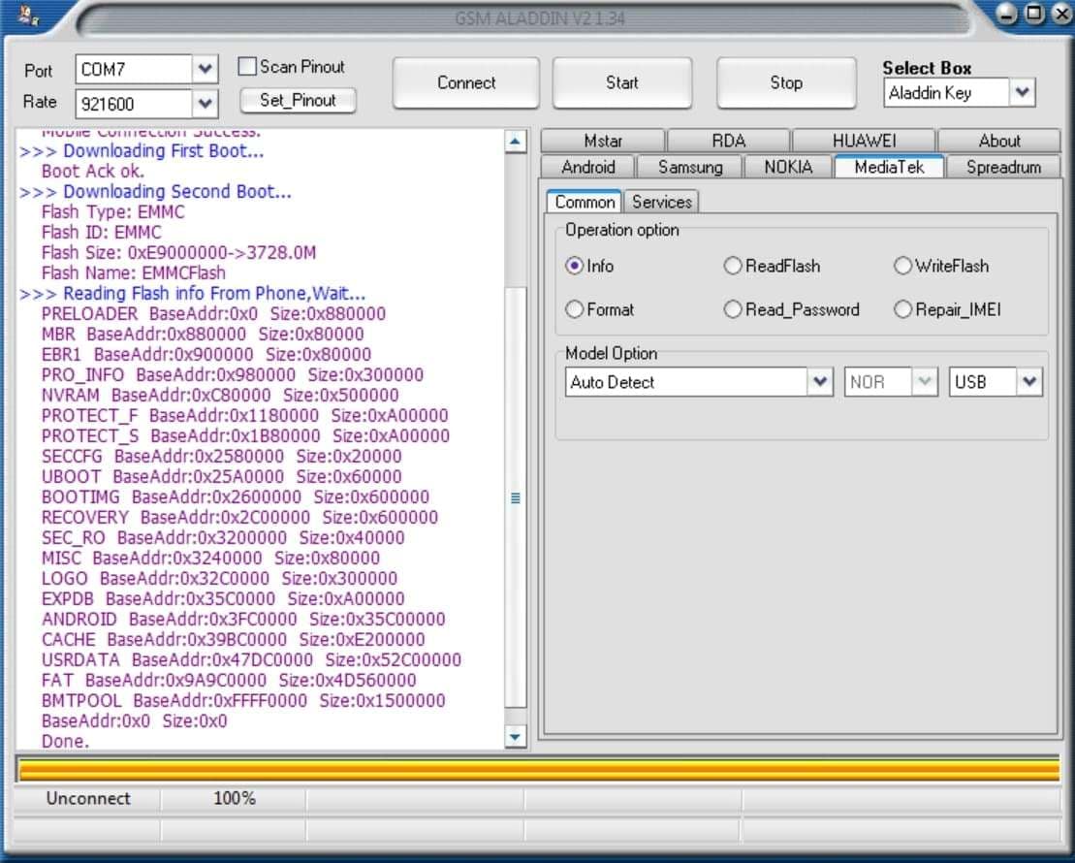The height and width of the screenshot is (863, 1075).
Task: Choose the WriteFlash operation
Action: click(x=902, y=266)
